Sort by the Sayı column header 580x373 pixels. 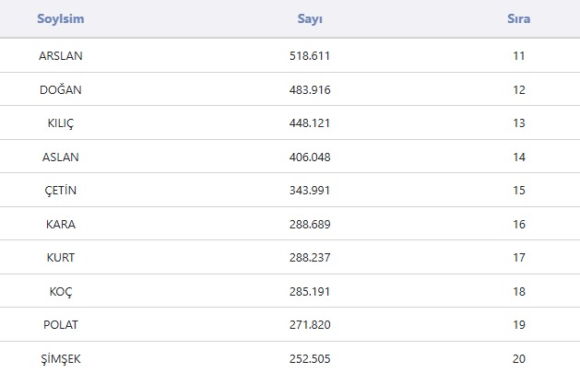click(x=310, y=18)
